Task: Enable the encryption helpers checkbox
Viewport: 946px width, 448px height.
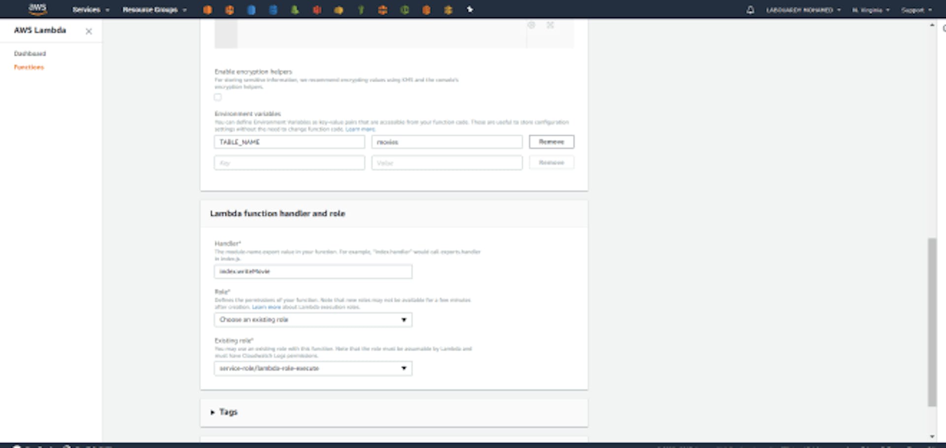Action: pyautogui.click(x=218, y=97)
